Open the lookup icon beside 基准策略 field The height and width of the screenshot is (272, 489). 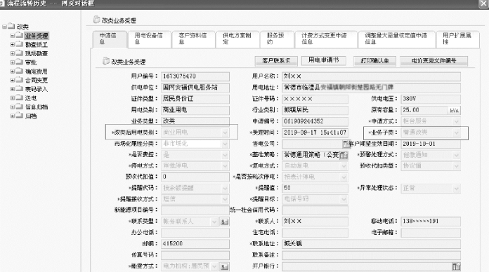coord(344,155)
